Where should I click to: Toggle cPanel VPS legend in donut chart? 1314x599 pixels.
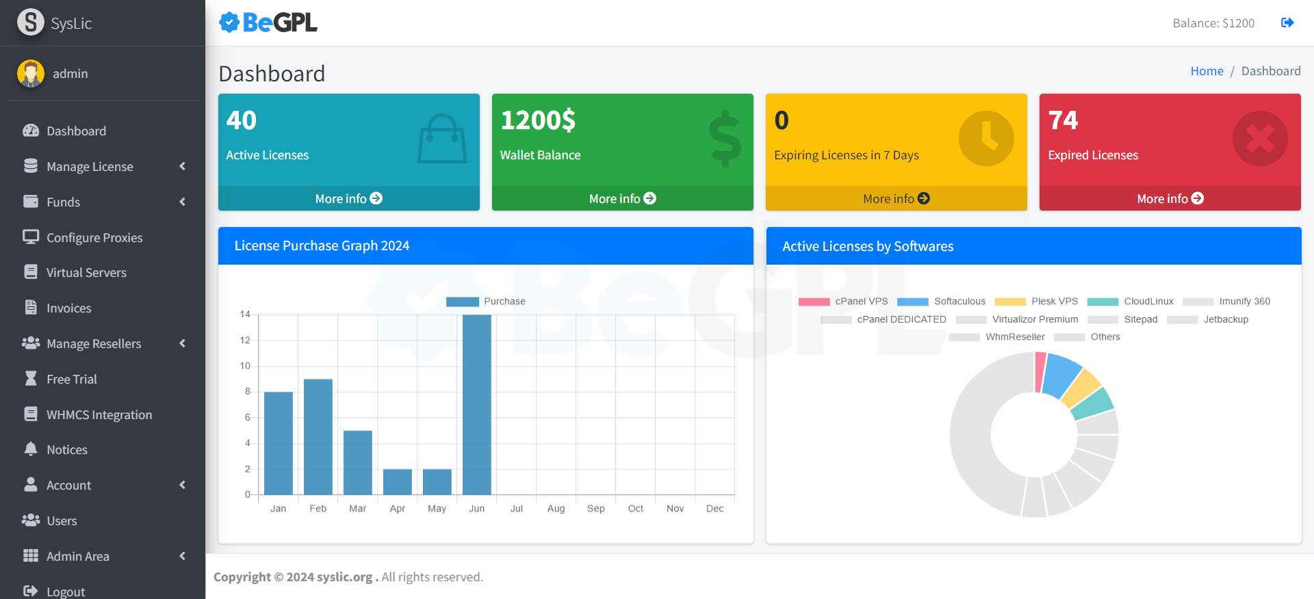(x=843, y=302)
